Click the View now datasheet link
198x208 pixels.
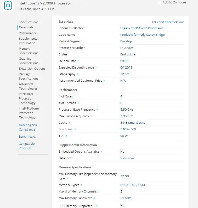[127, 158]
